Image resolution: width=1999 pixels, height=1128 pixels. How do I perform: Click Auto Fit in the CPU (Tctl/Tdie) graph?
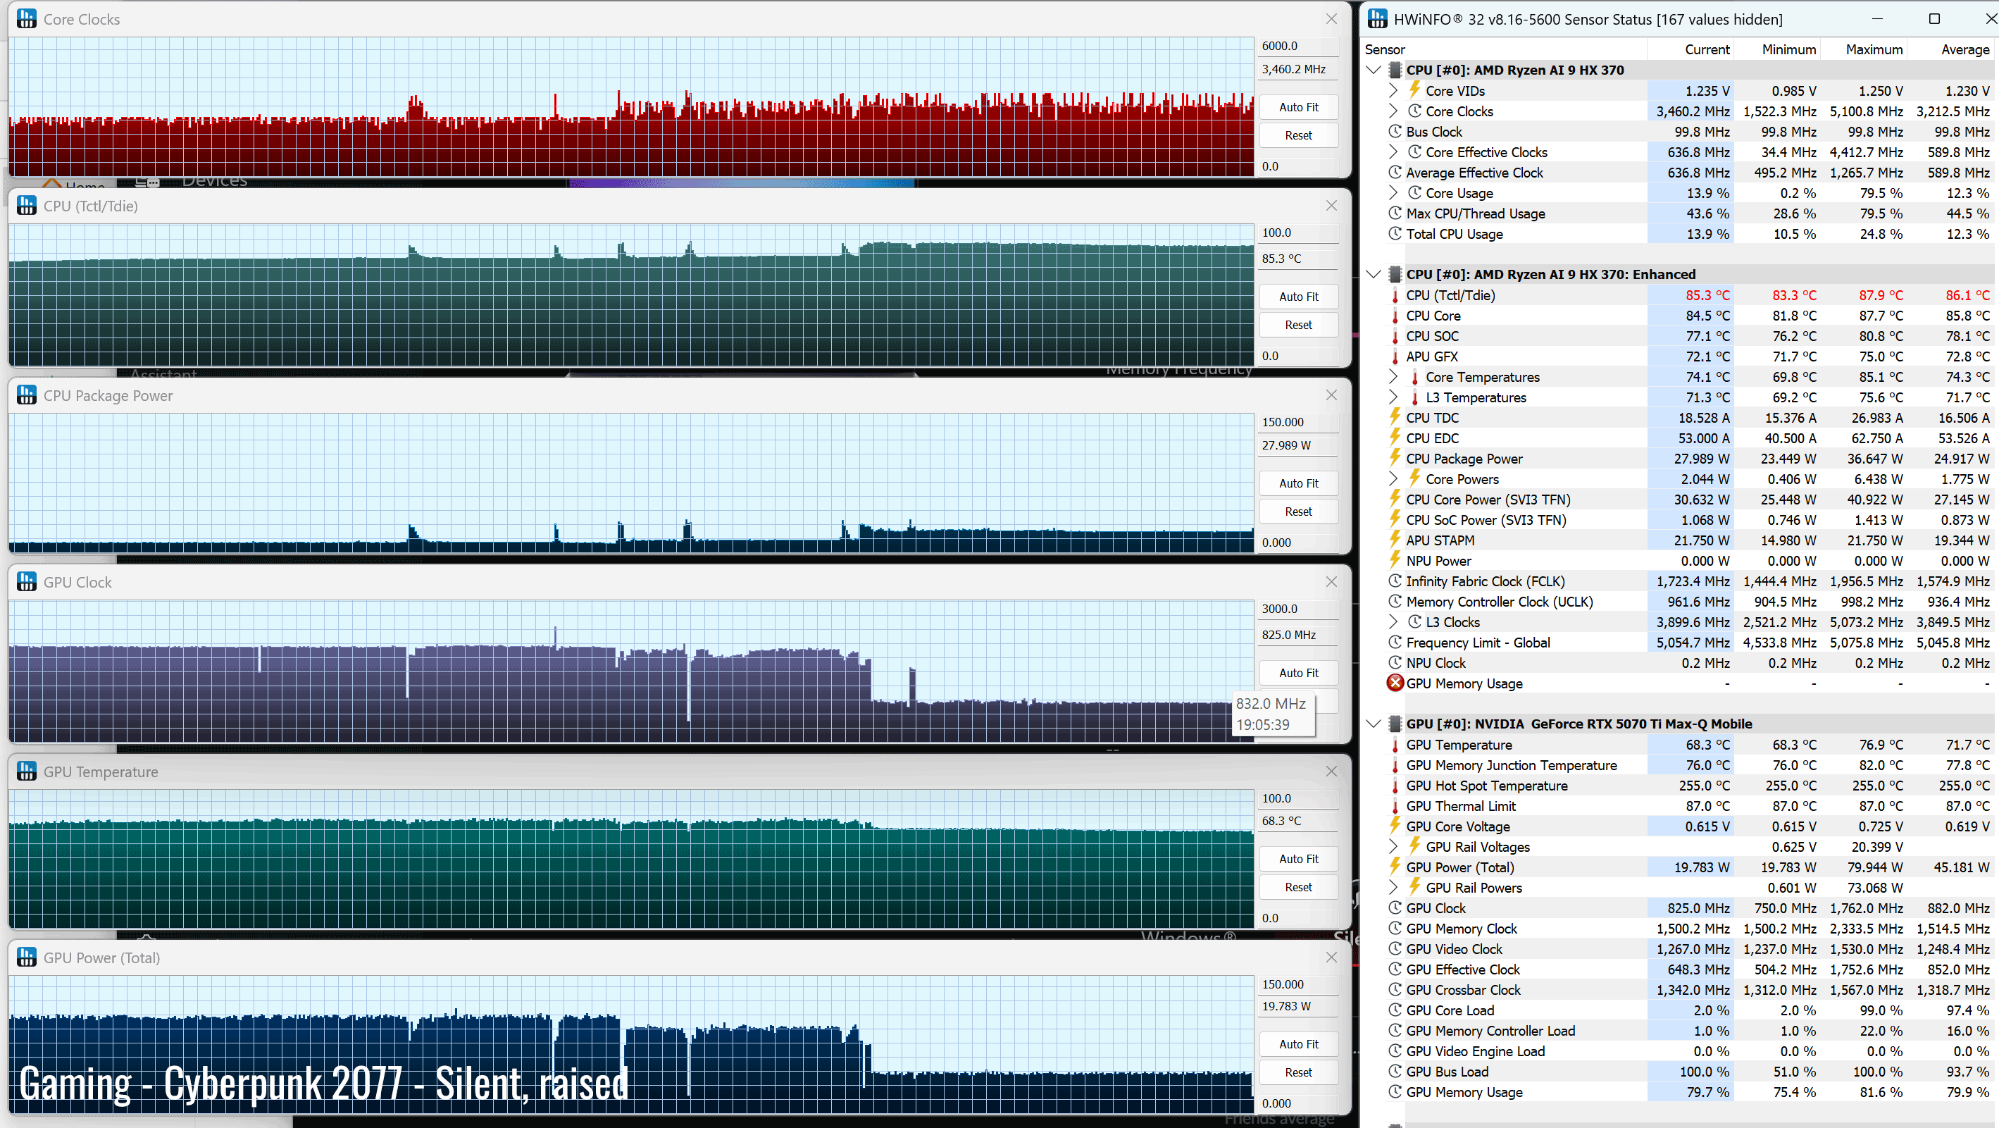click(x=1298, y=297)
